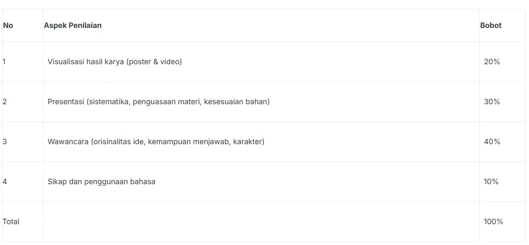Click the 100% total weight cell
This screenshot has height=245, width=529.
click(x=493, y=222)
